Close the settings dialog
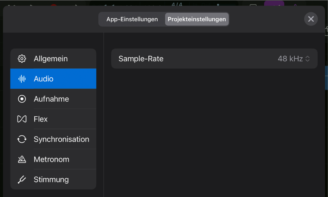The width and height of the screenshot is (328, 197). pos(311,19)
